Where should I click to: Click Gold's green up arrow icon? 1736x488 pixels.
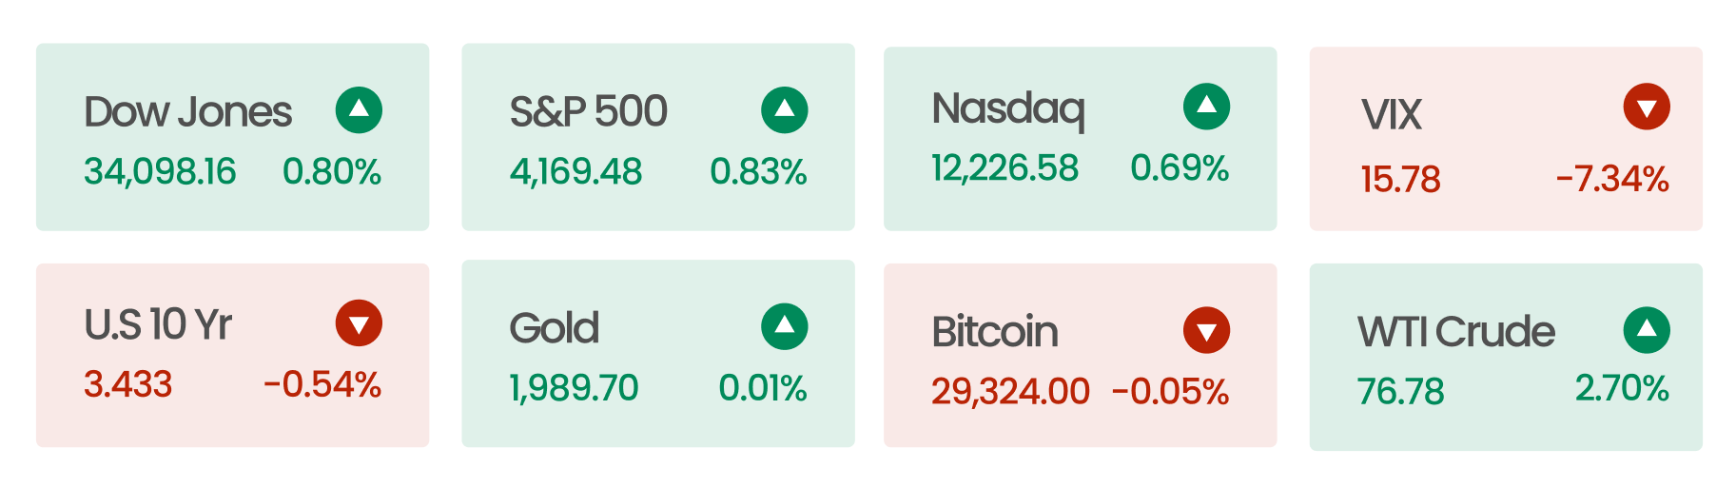pos(785,327)
